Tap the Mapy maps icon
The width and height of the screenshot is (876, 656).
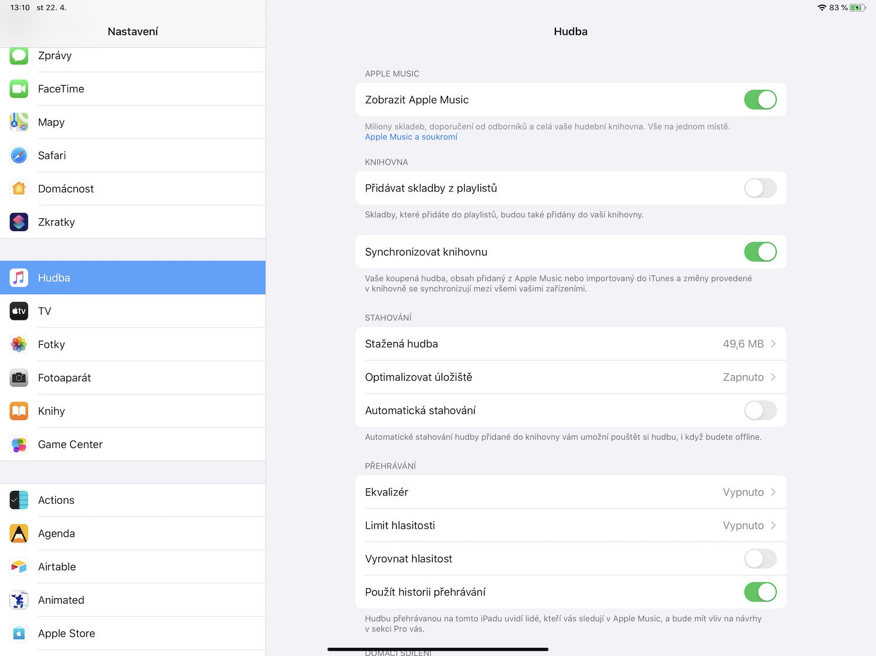click(x=19, y=122)
